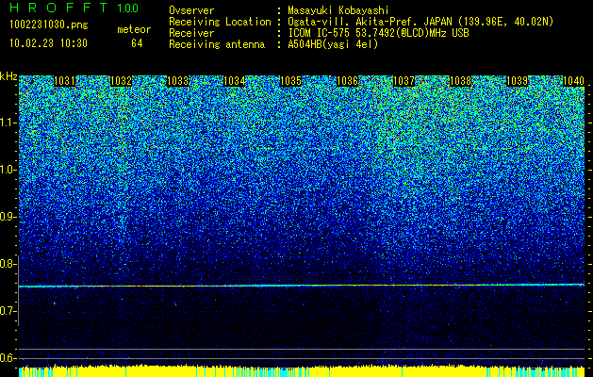Viewport: 593px width, 377px height.
Task: Click the 1034 time marker
Action: (x=235, y=81)
